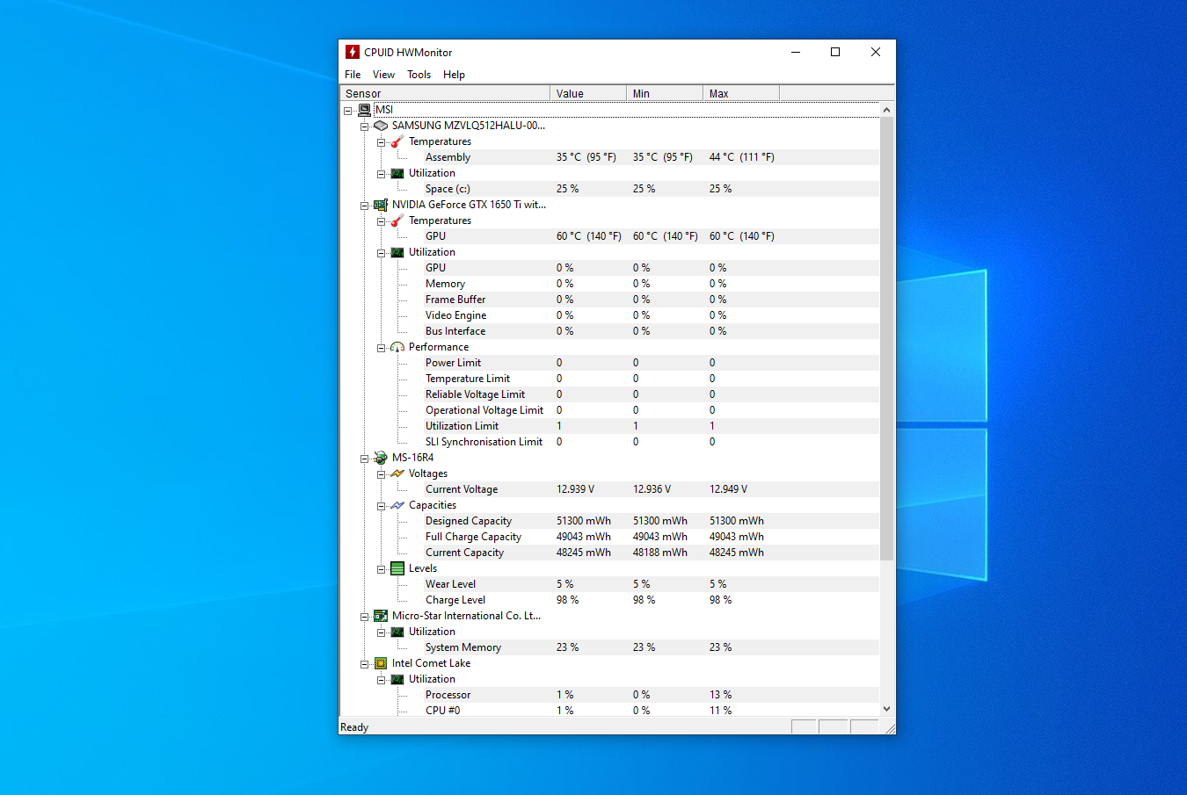The width and height of the screenshot is (1187, 795).
Task: Collapse the SAMSUNG MZVLQ512HALU node
Action: tap(365, 126)
